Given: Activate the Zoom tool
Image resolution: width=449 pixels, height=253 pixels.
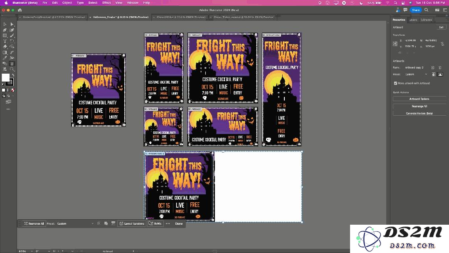Looking at the screenshot, I should pyautogui.click(x=12, y=69).
